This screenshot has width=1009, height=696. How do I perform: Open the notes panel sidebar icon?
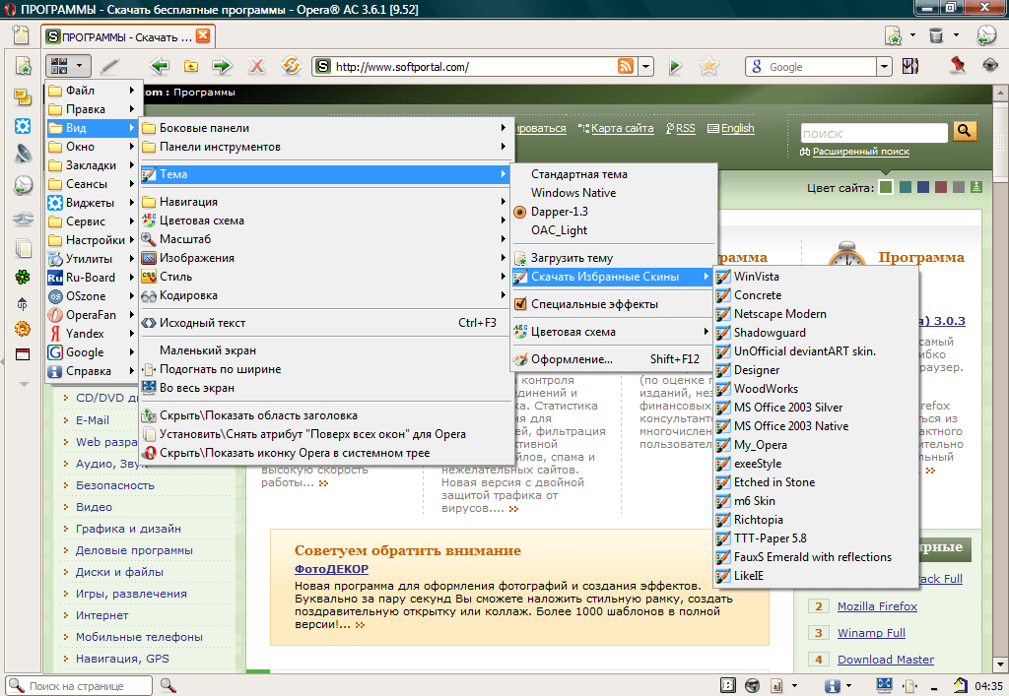pyautogui.click(x=23, y=97)
